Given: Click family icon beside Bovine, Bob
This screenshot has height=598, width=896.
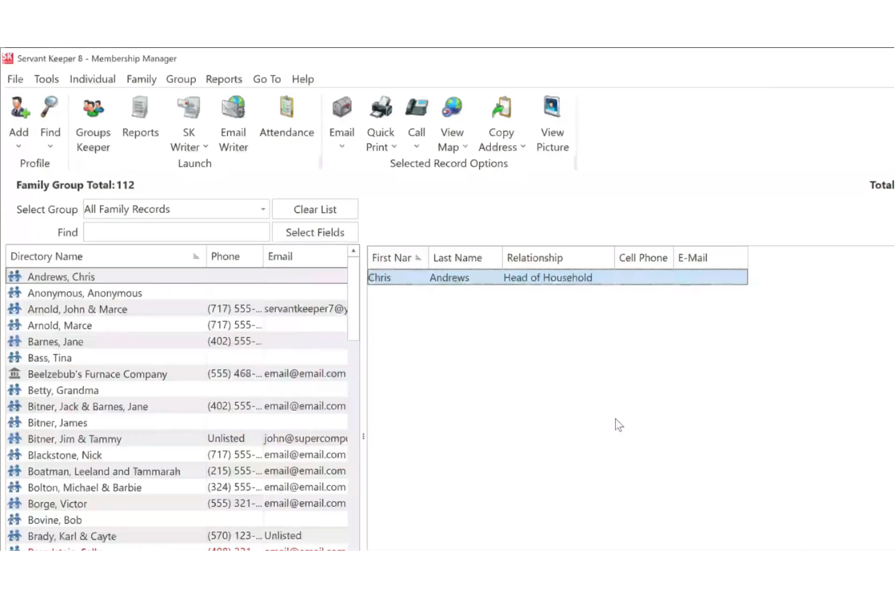Looking at the screenshot, I should tap(15, 520).
